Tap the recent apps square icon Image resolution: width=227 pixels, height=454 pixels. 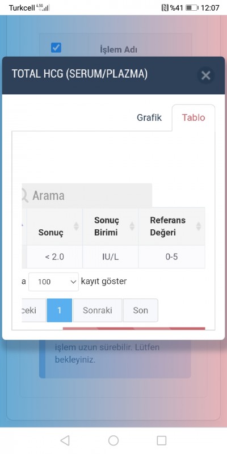[x=162, y=440]
